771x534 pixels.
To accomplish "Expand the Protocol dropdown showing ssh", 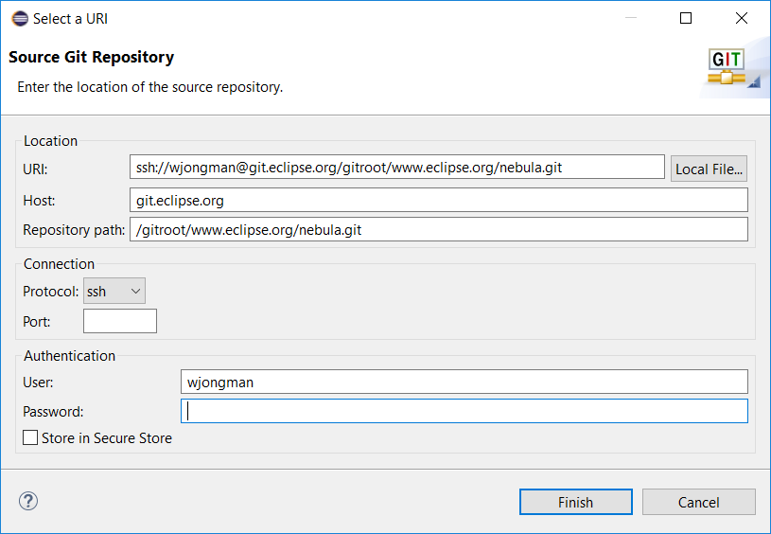I will pyautogui.click(x=114, y=292).
